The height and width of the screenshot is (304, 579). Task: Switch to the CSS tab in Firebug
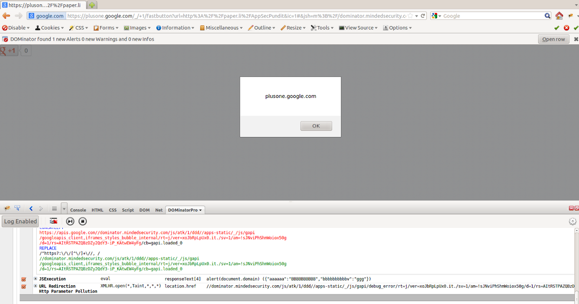pos(112,210)
